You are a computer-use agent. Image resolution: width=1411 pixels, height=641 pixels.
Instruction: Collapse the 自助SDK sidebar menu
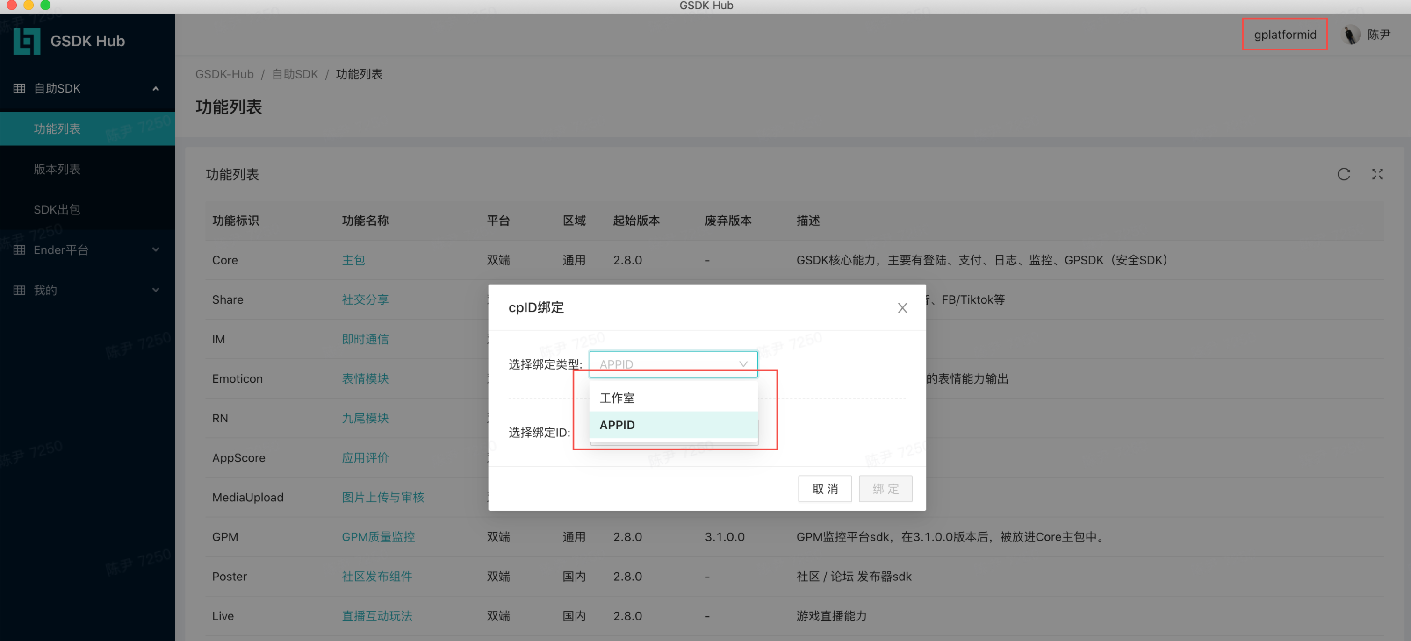click(156, 88)
